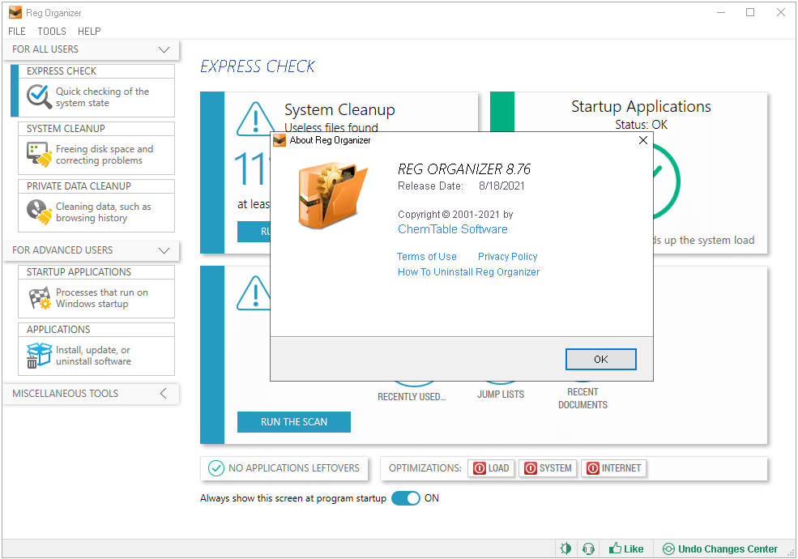Click the EXPRESS CHECK page heading
798x559 pixels.
pos(258,66)
